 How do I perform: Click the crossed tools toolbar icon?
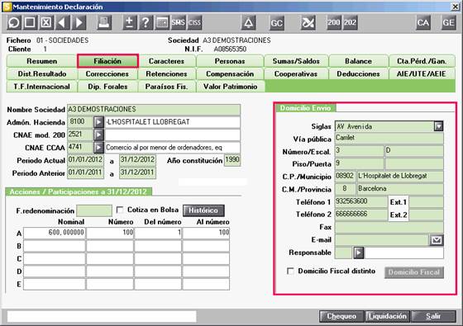pos(308,22)
